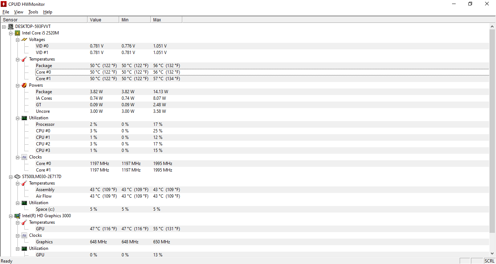Collapse the CPU Temperatures group
The width and height of the screenshot is (496, 264).
[18, 59]
